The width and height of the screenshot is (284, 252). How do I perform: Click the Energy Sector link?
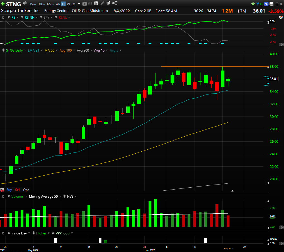coord(56,11)
